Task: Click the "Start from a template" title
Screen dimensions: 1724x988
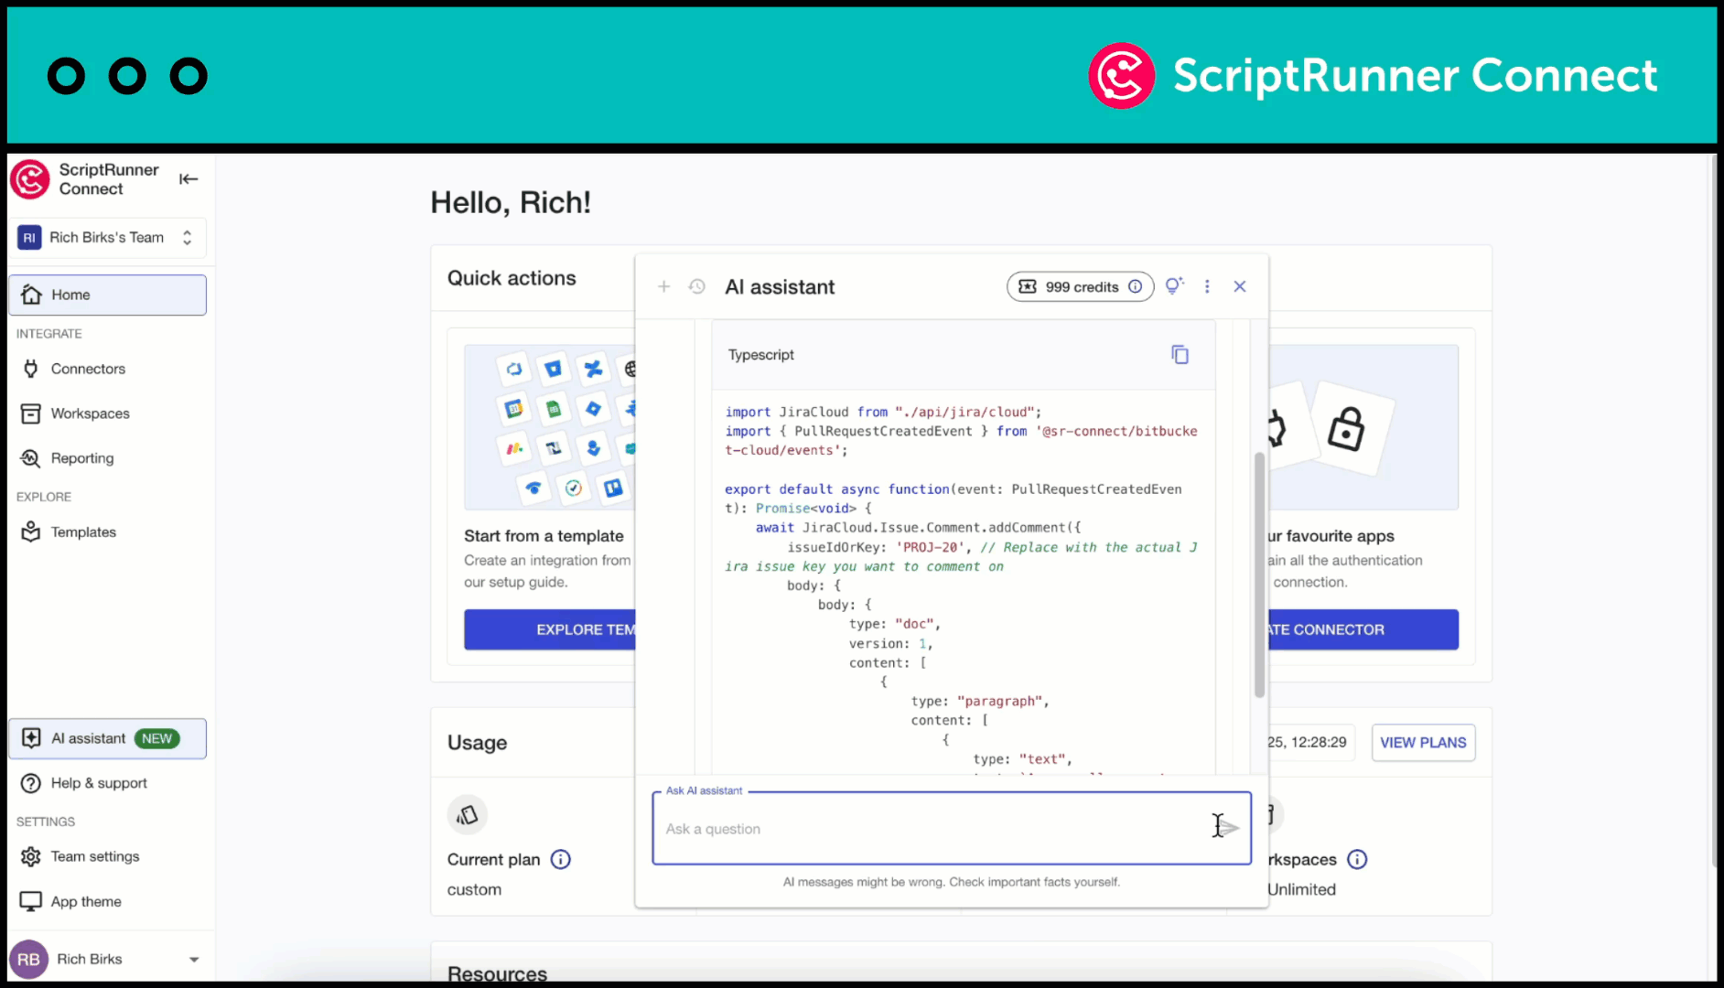Action: click(544, 536)
